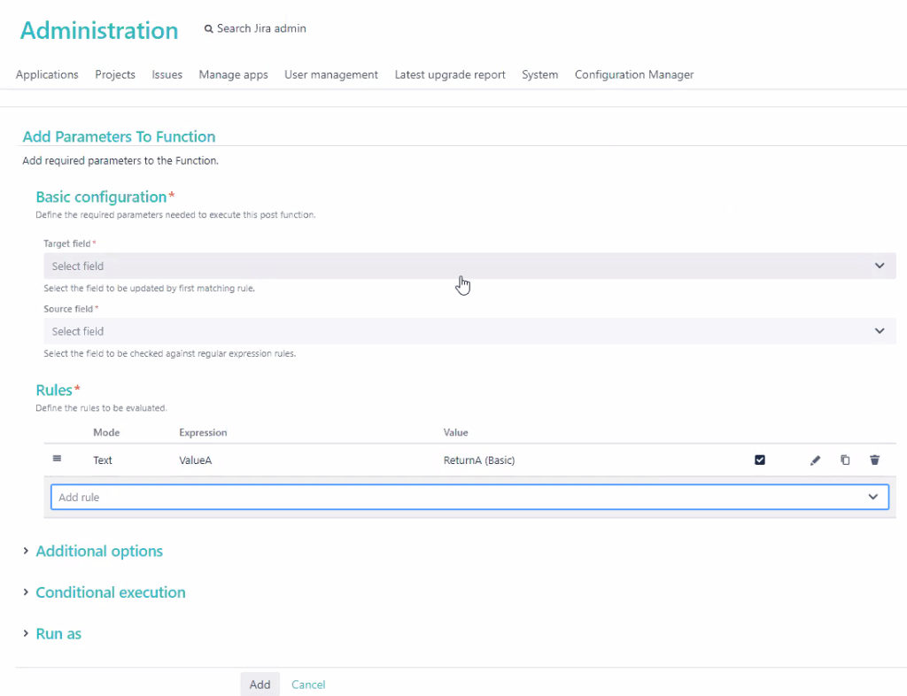Expand the Run as section

click(x=58, y=634)
